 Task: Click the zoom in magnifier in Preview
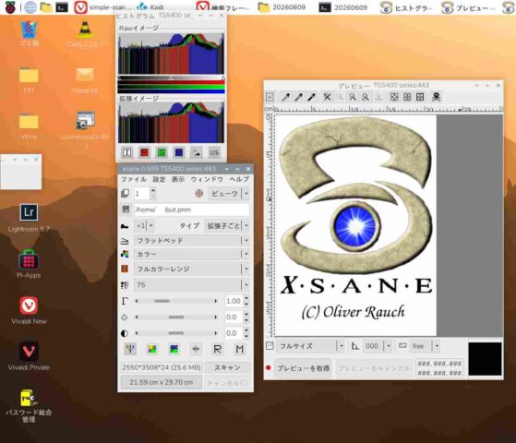(353, 97)
